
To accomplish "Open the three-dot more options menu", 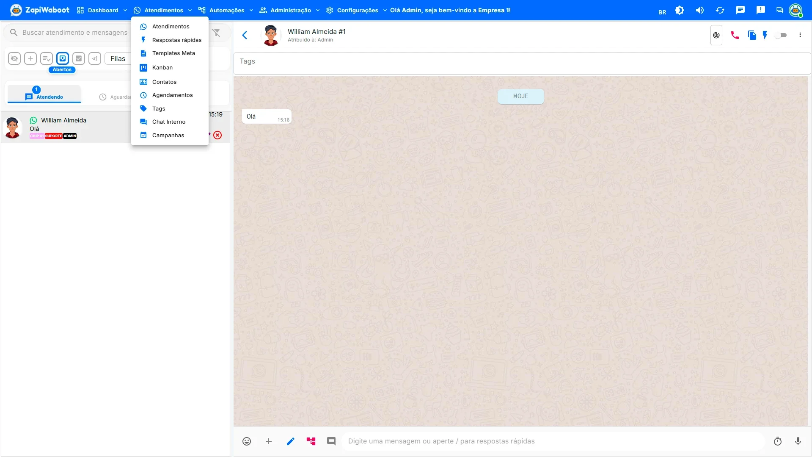I will click(x=800, y=35).
